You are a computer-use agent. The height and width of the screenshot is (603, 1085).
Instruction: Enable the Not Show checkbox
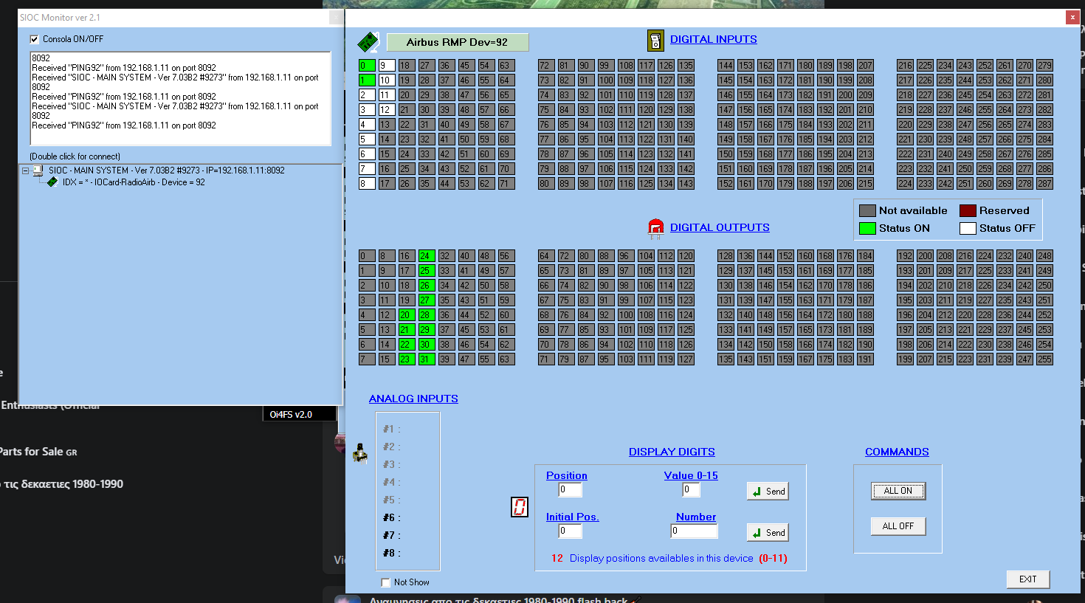coord(385,582)
